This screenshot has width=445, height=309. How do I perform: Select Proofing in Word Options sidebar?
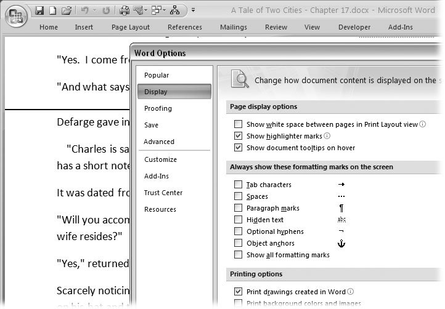click(x=158, y=108)
